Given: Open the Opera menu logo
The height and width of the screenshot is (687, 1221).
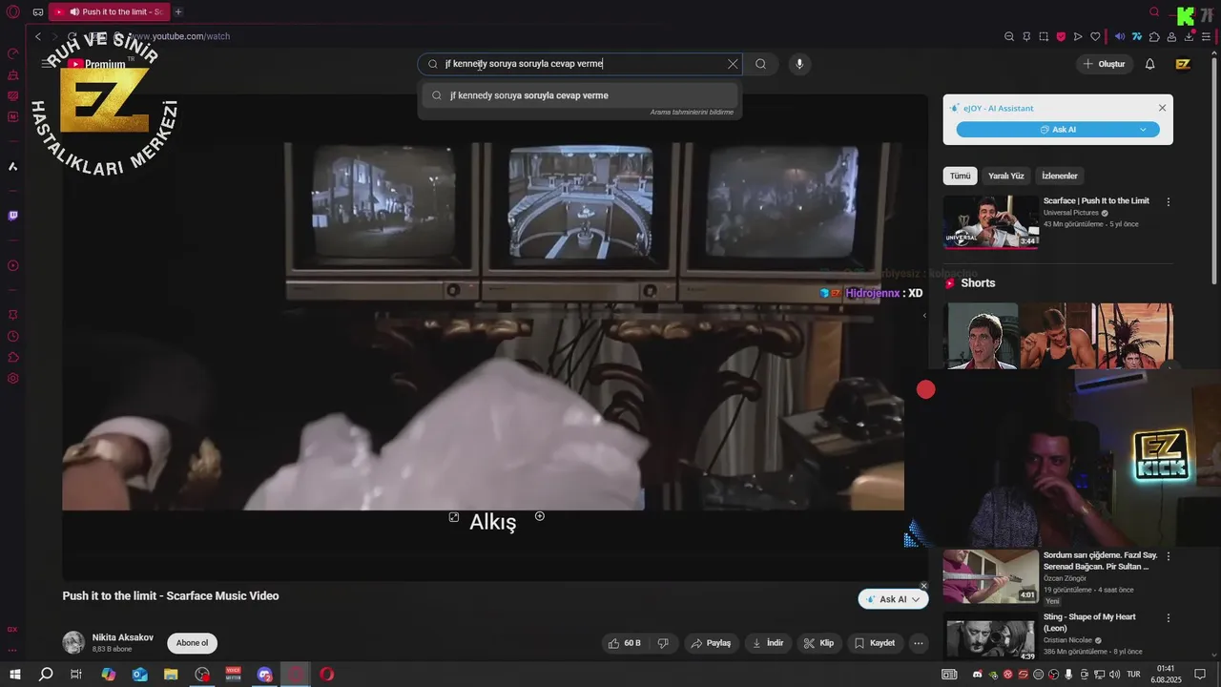Looking at the screenshot, I should pos(13,11).
